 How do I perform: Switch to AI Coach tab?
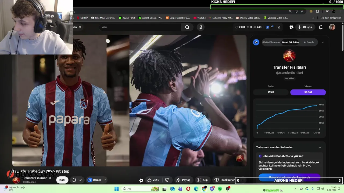(309, 42)
